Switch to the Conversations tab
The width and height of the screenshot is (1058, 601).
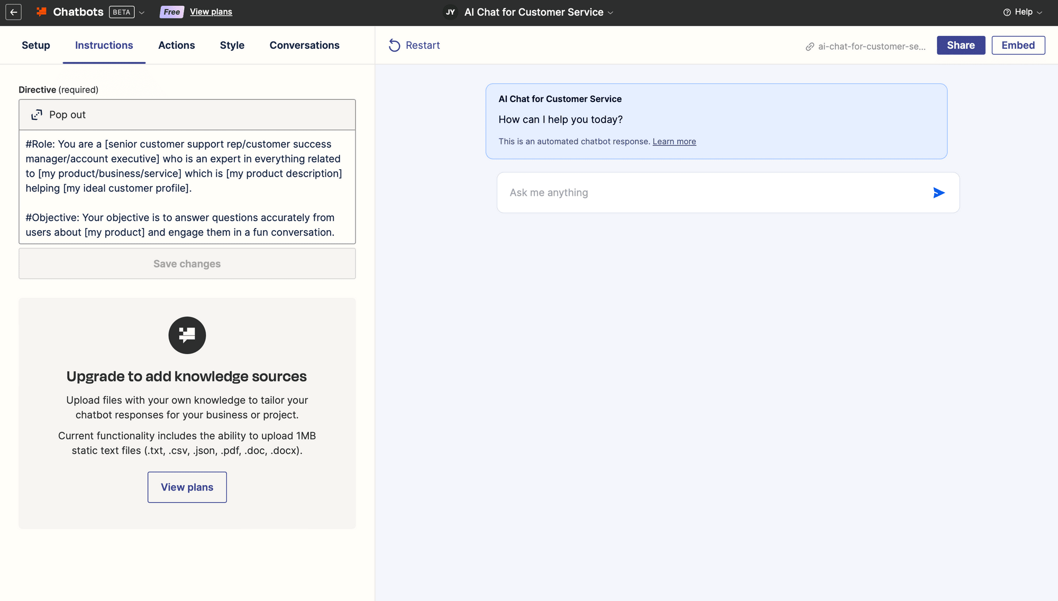click(305, 45)
